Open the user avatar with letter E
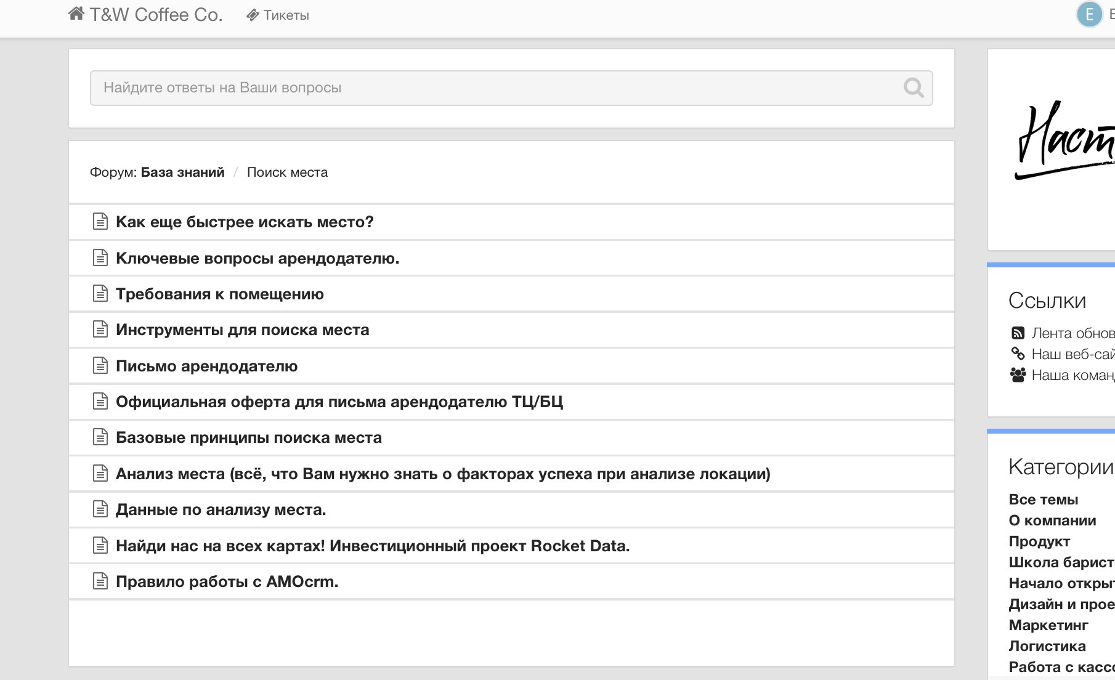 point(1089,15)
